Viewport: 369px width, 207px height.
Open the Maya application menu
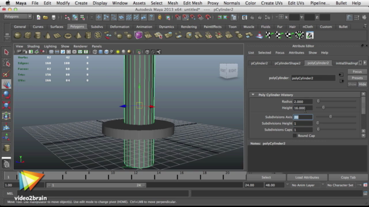(21, 3)
